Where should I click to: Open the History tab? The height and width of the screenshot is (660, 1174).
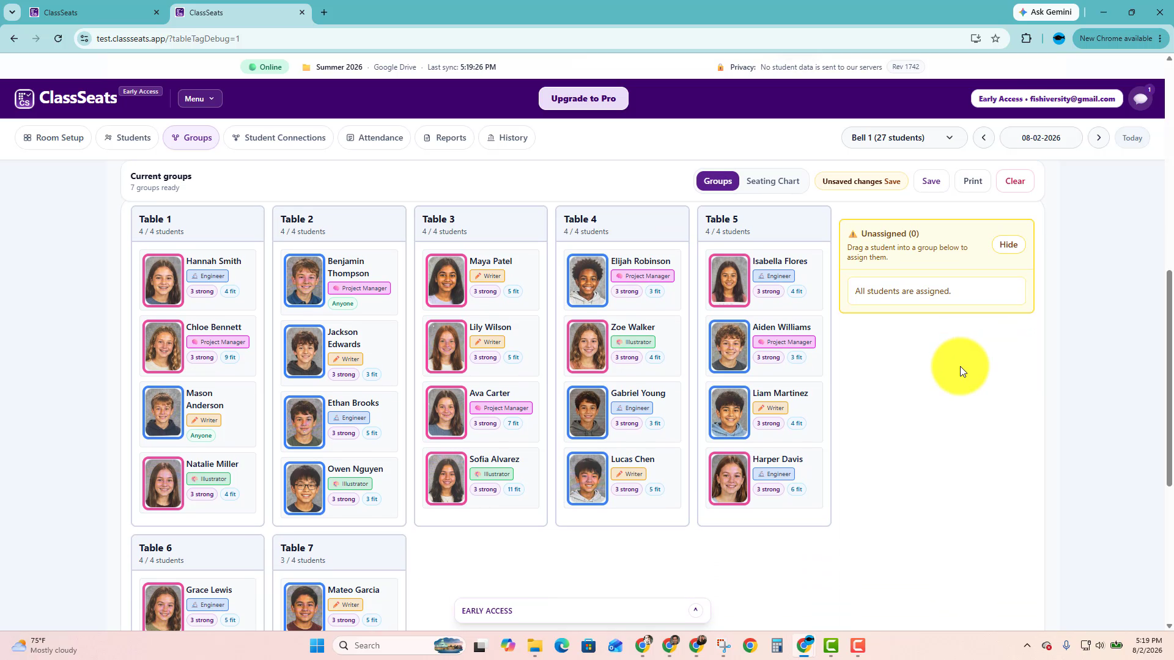pos(507,137)
